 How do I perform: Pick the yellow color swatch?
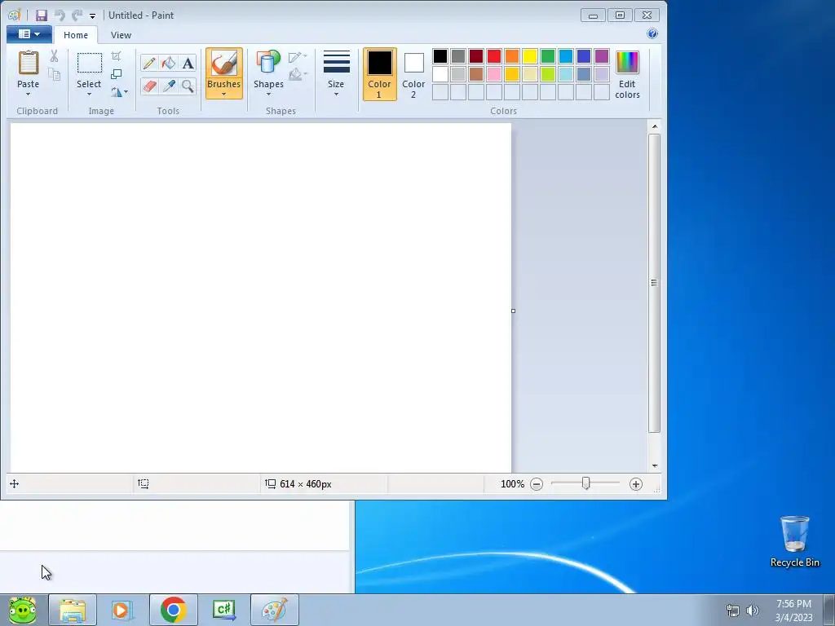tap(530, 56)
